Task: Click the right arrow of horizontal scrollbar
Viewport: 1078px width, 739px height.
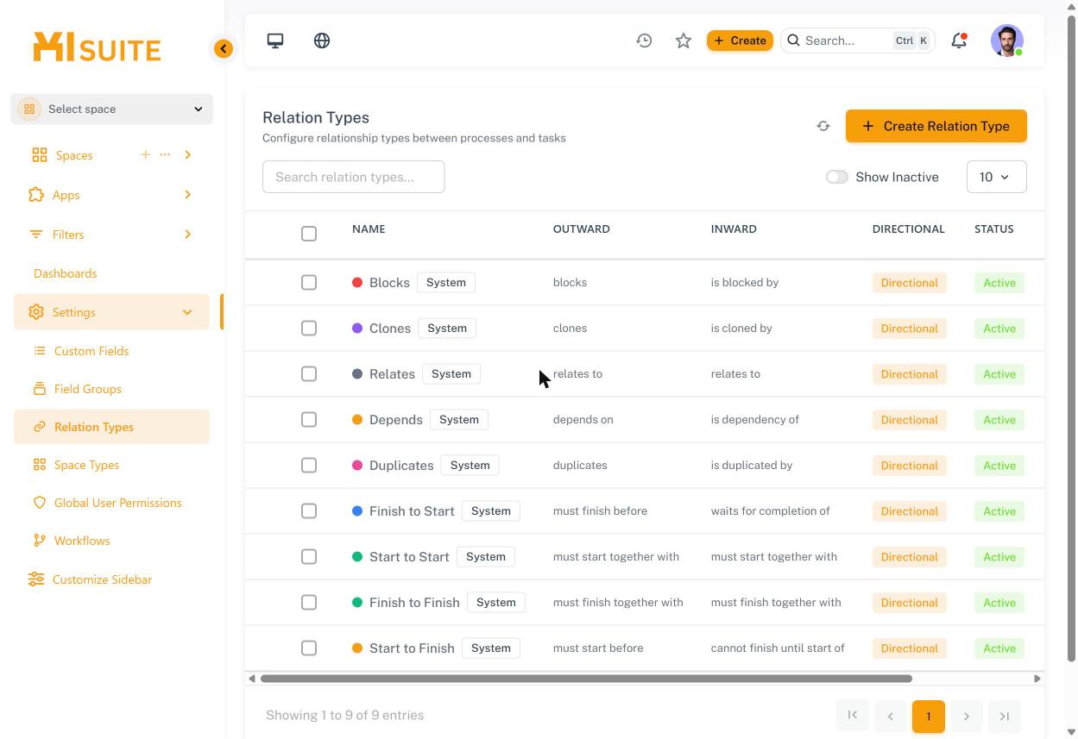Action: click(1037, 679)
